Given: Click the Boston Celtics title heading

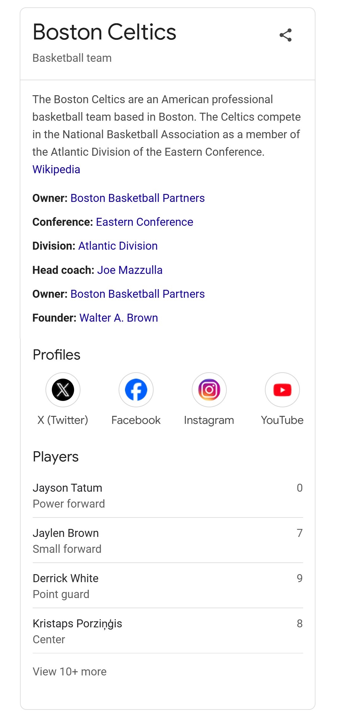Looking at the screenshot, I should pyautogui.click(x=104, y=32).
